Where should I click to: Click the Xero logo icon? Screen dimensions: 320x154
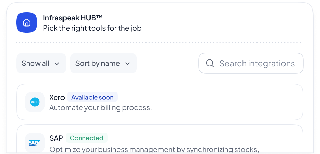tap(35, 102)
